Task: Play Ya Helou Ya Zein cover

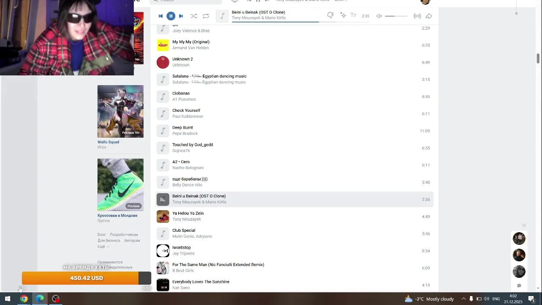Action: coord(163,216)
